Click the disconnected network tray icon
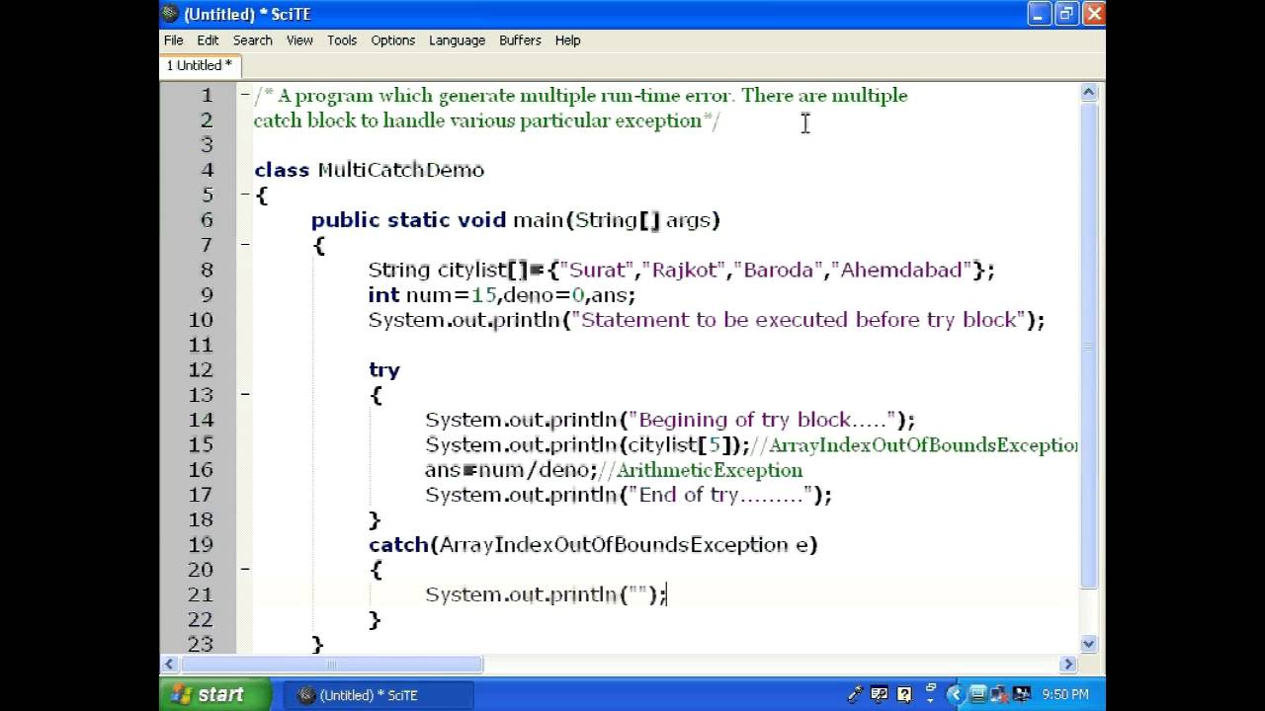Viewport: 1265px width, 711px height. (999, 695)
